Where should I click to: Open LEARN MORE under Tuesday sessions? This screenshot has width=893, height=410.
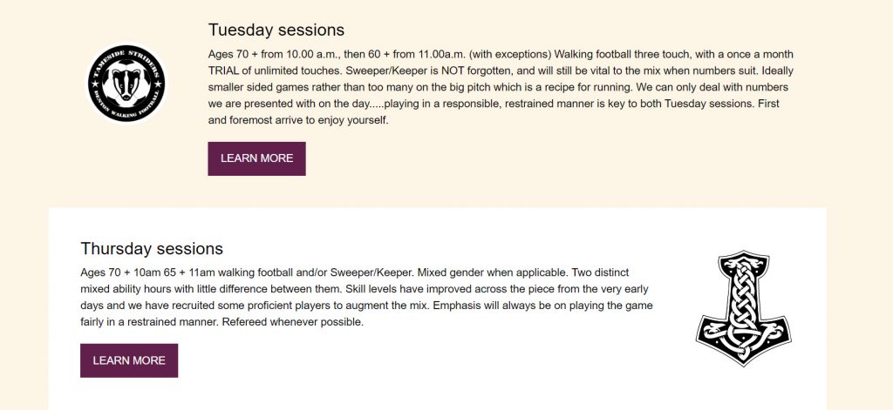point(257,158)
